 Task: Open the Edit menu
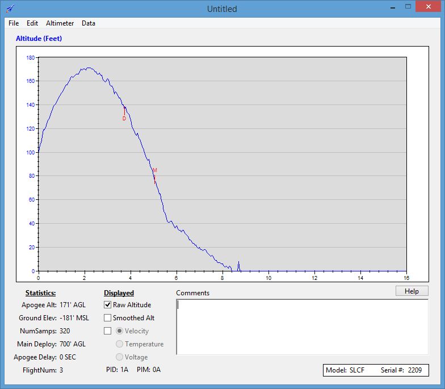click(32, 23)
